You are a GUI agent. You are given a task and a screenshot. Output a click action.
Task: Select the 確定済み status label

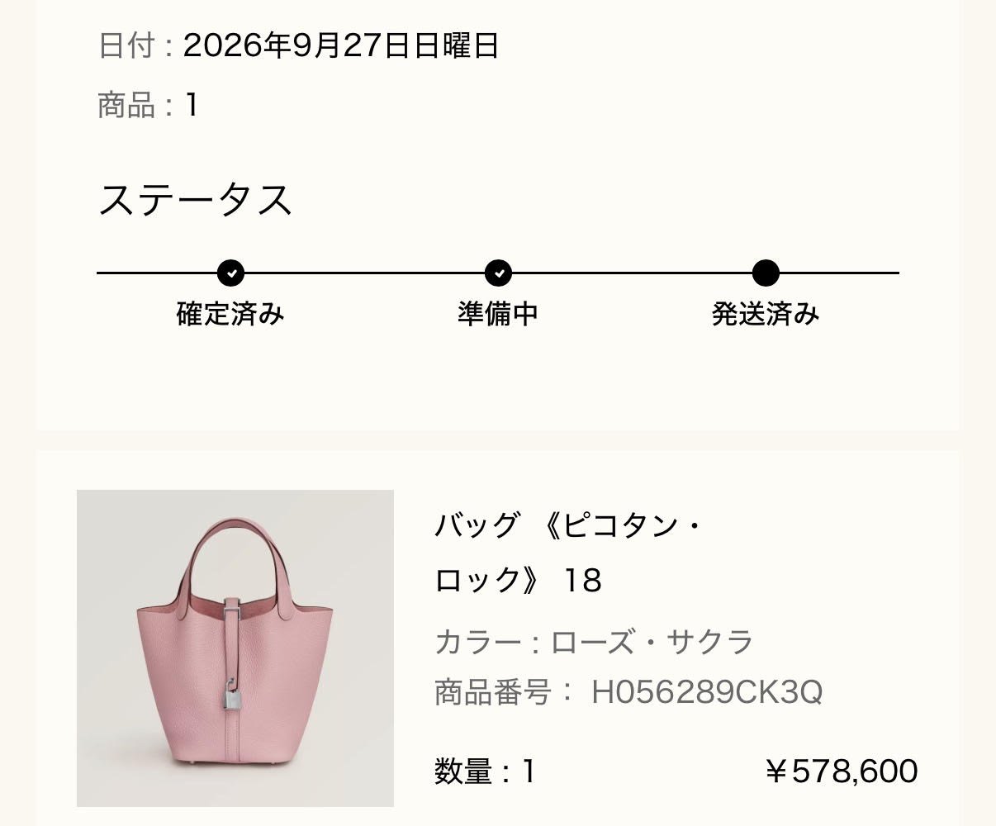tap(230, 314)
